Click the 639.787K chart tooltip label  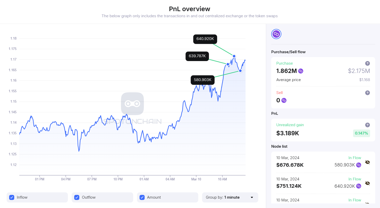pos(197,56)
